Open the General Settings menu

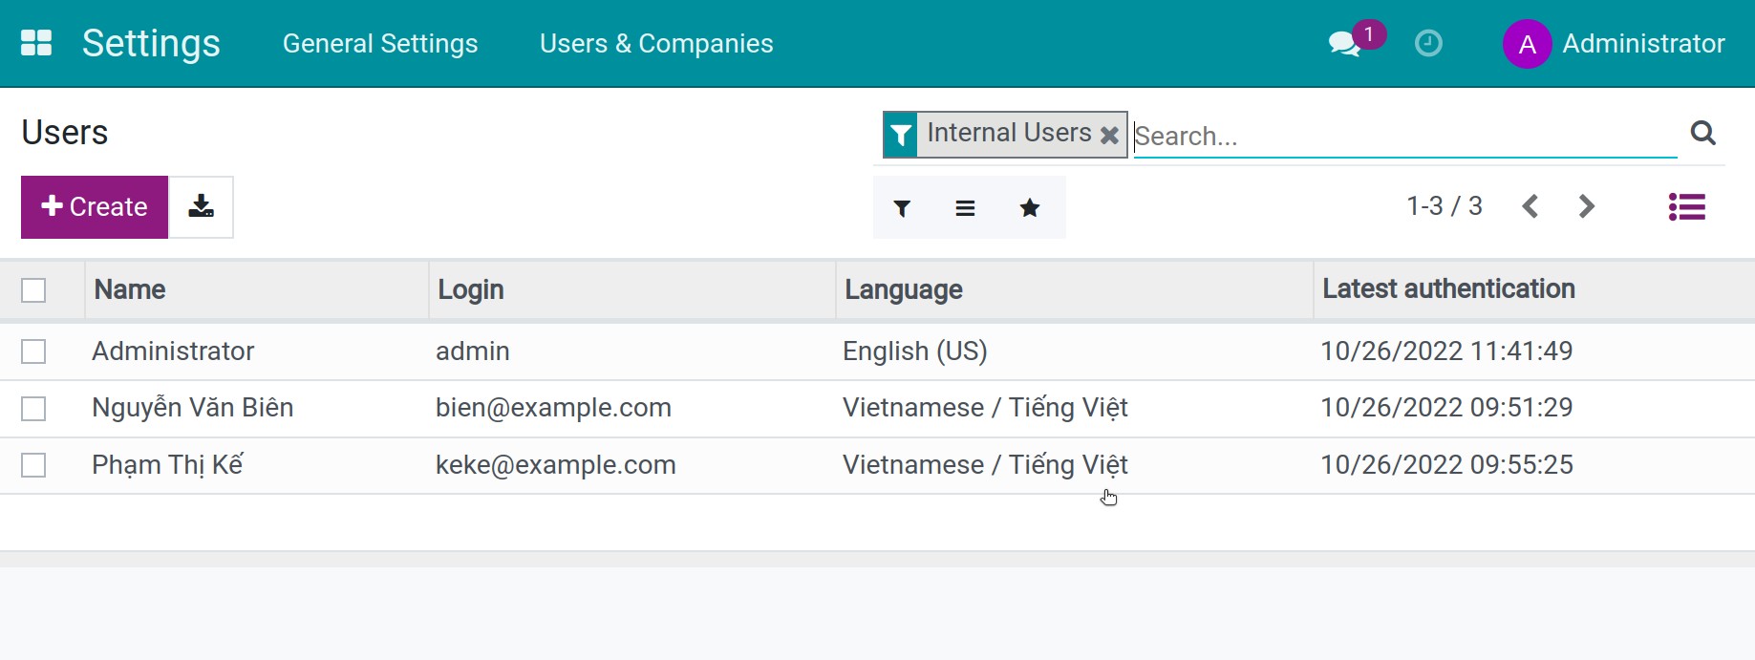pyautogui.click(x=379, y=44)
